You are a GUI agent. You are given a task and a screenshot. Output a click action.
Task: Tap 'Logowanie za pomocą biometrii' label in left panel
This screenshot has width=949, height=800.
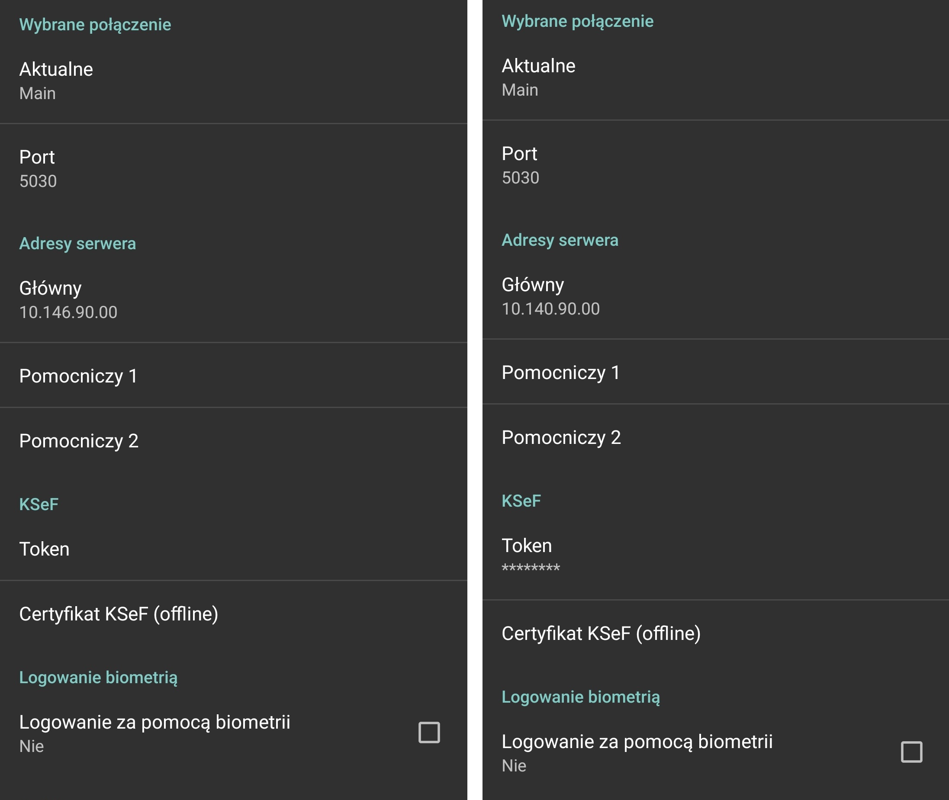click(x=154, y=722)
